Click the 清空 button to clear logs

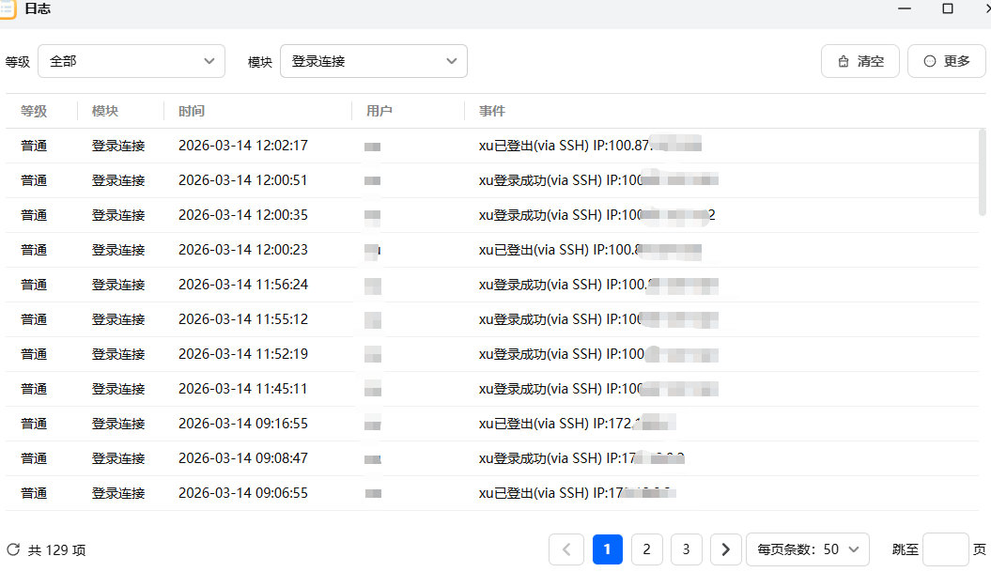[x=860, y=60]
